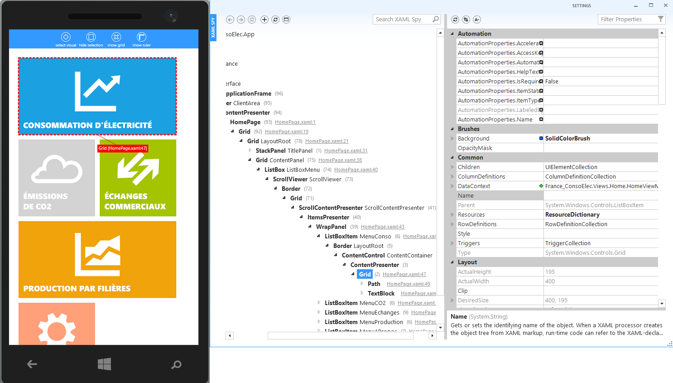The image size is (673, 383).
Task: Toggle show grid in the emulator bar
Action: pos(116,38)
